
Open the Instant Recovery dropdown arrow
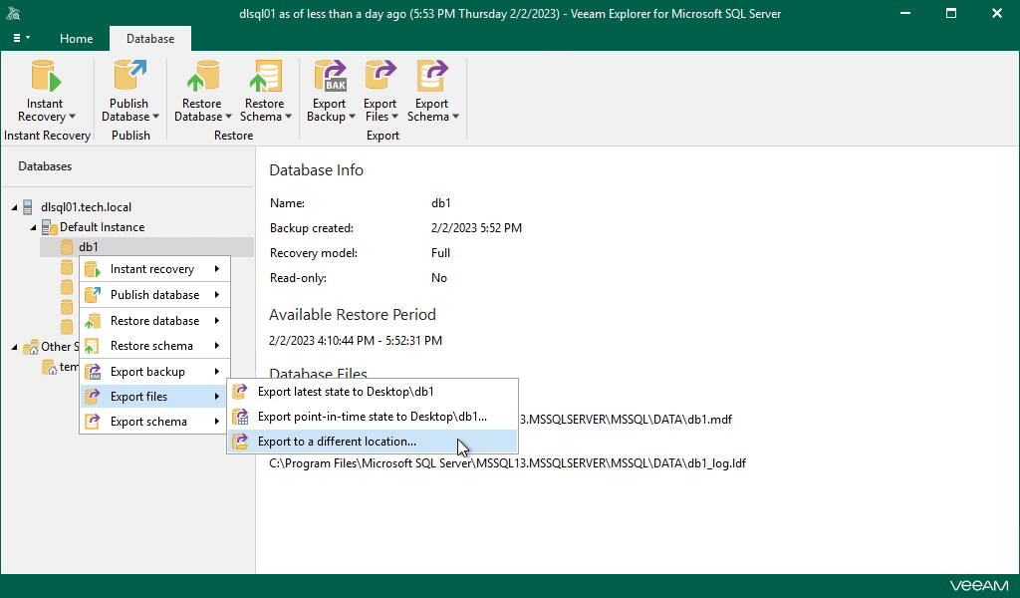tap(72, 118)
